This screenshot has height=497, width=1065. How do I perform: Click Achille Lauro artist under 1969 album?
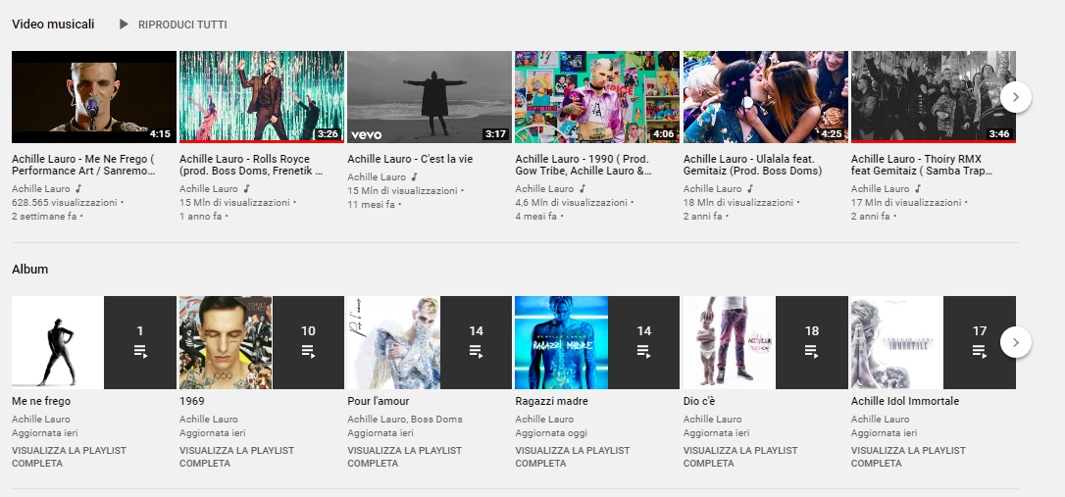coord(209,419)
